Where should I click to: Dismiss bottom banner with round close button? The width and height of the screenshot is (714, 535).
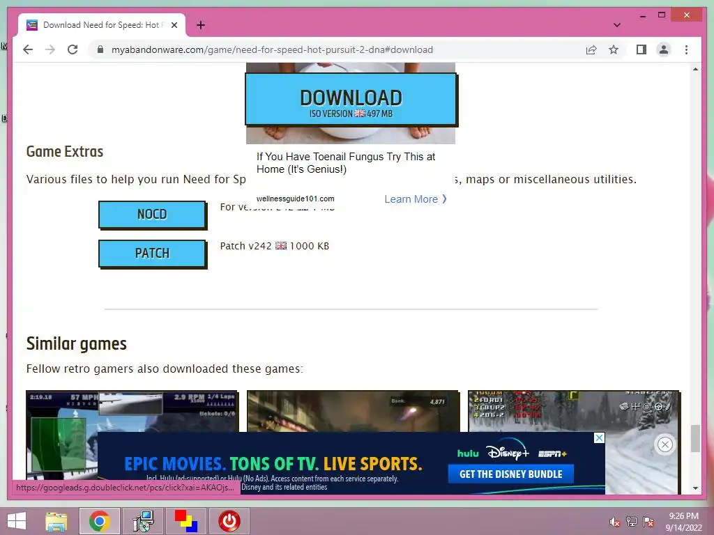pyautogui.click(x=664, y=444)
